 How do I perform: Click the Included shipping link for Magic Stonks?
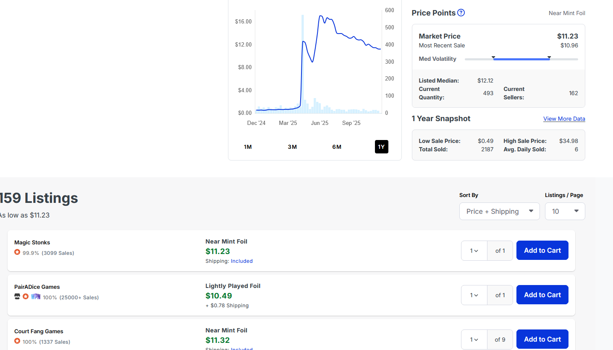(x=241, y=261)
